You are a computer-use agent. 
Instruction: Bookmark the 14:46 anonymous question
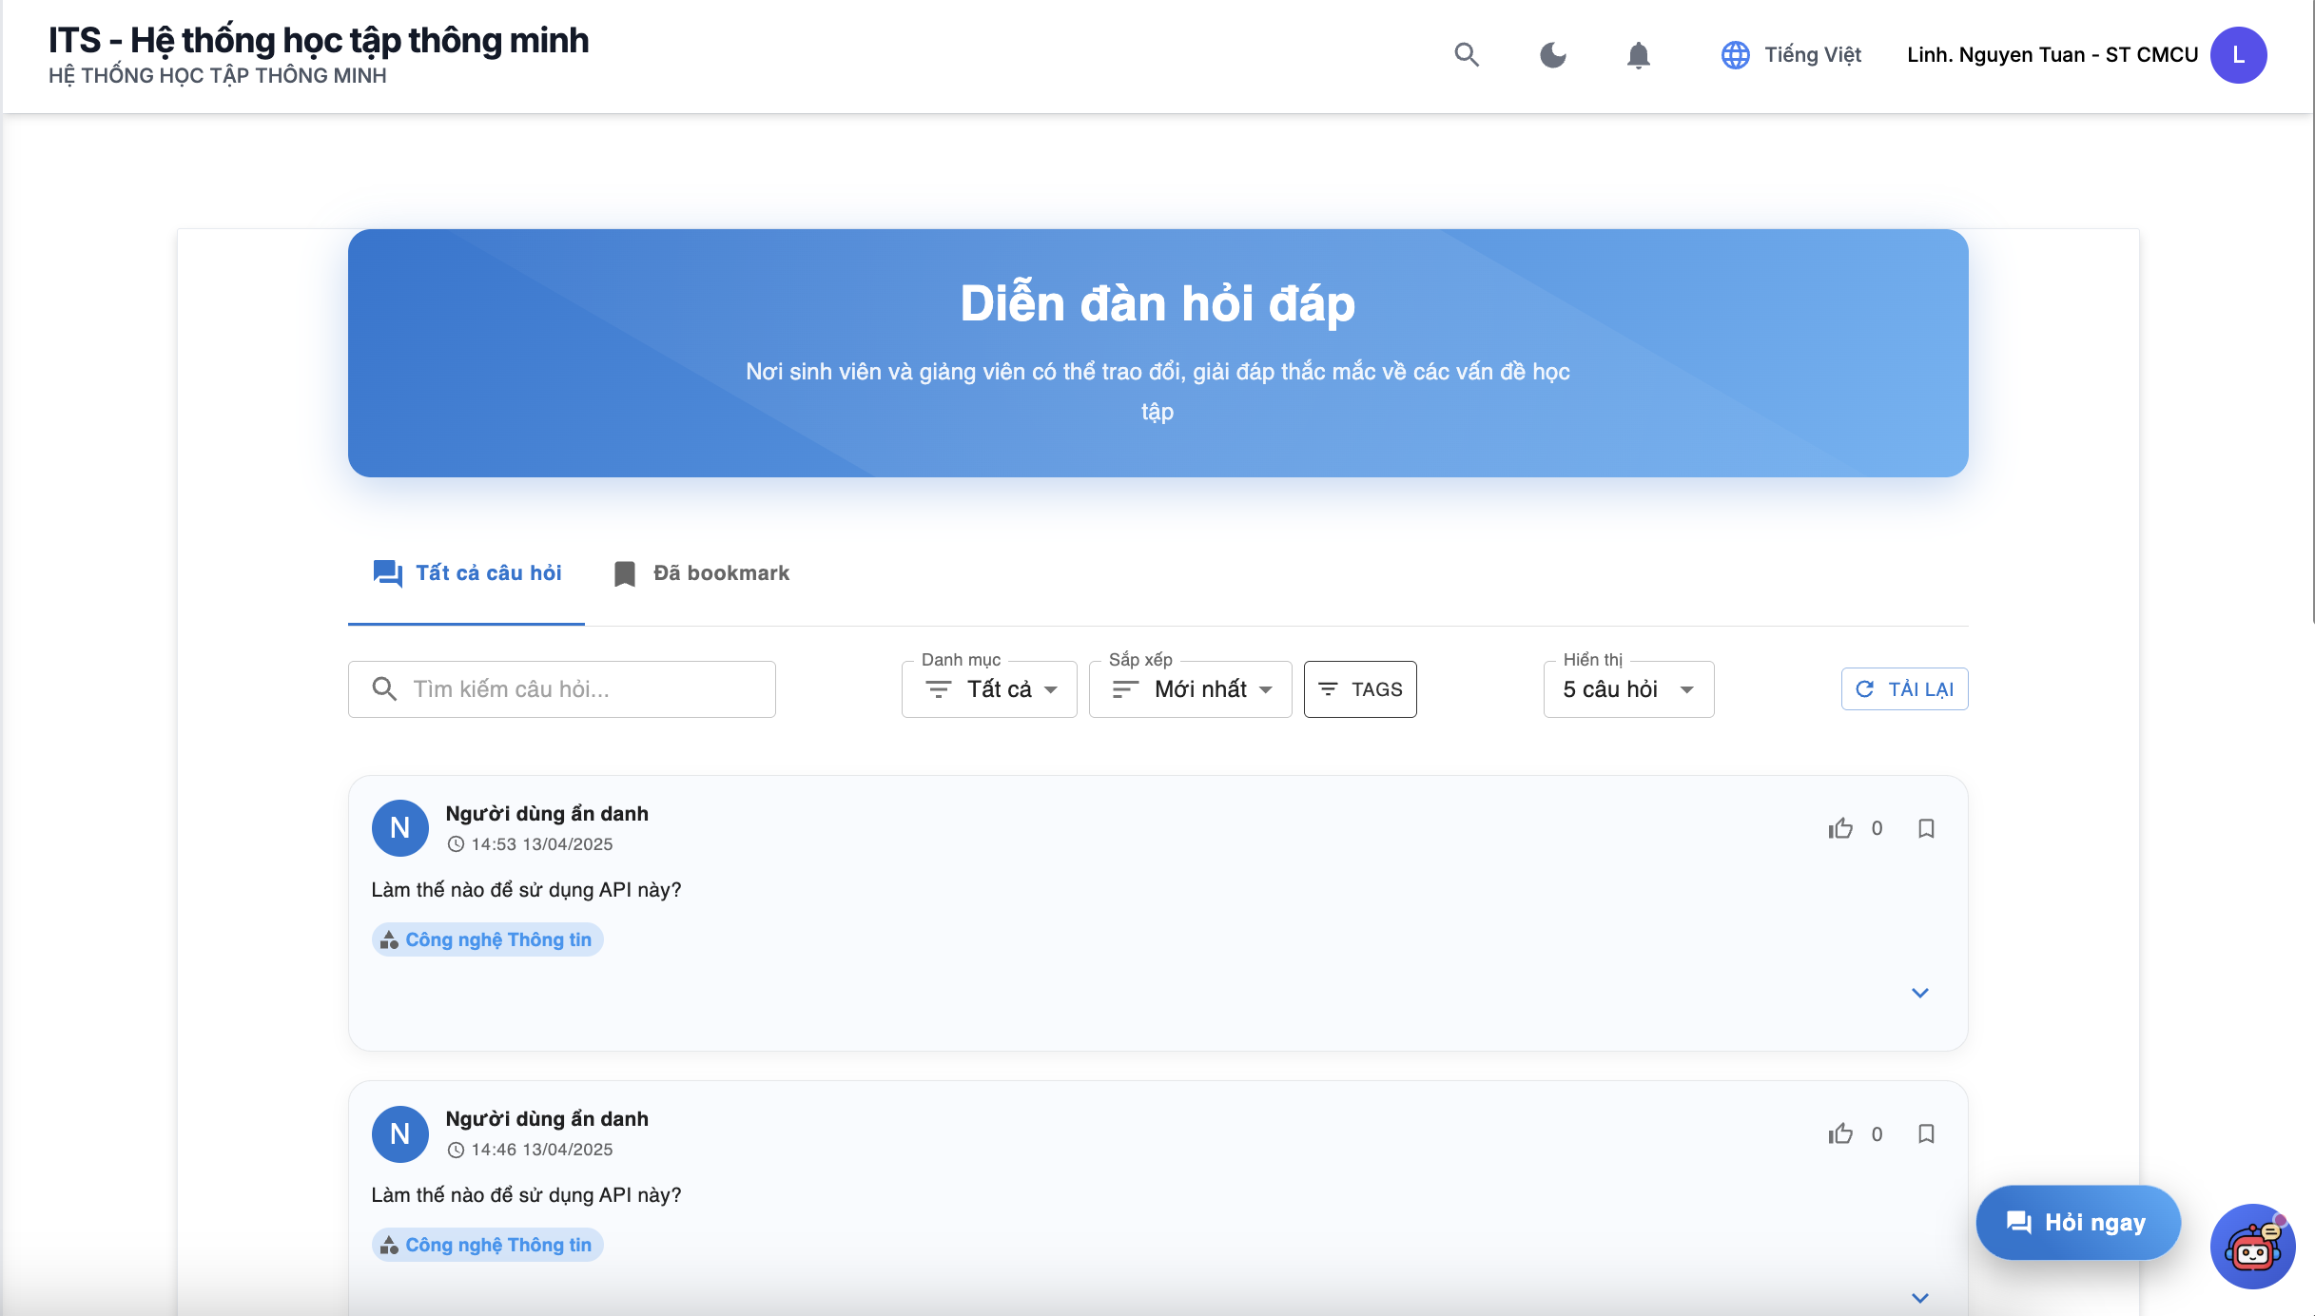coord(1926,1133)
